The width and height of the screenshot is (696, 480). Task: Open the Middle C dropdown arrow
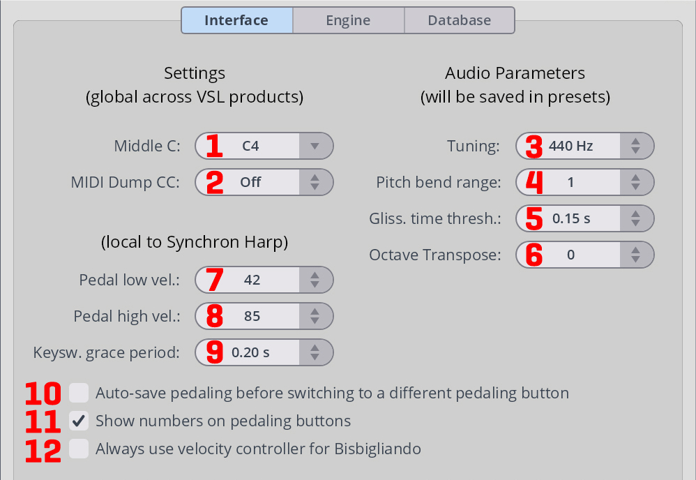pyautogui.click(x=315, y=147)
